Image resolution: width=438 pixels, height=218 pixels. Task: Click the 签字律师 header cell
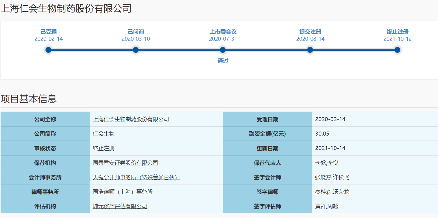(267, 191)
